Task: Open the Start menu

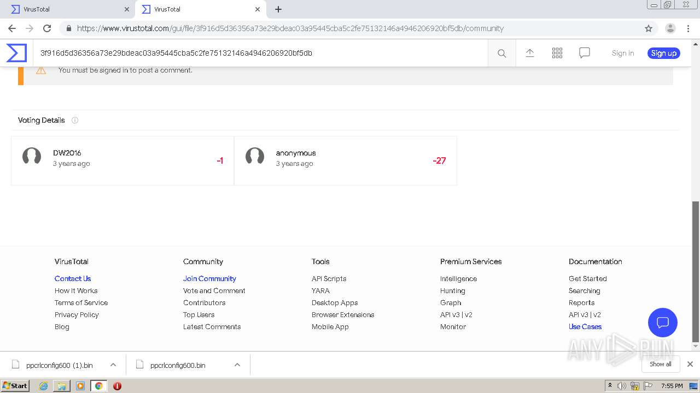Action: click(15, 386)
